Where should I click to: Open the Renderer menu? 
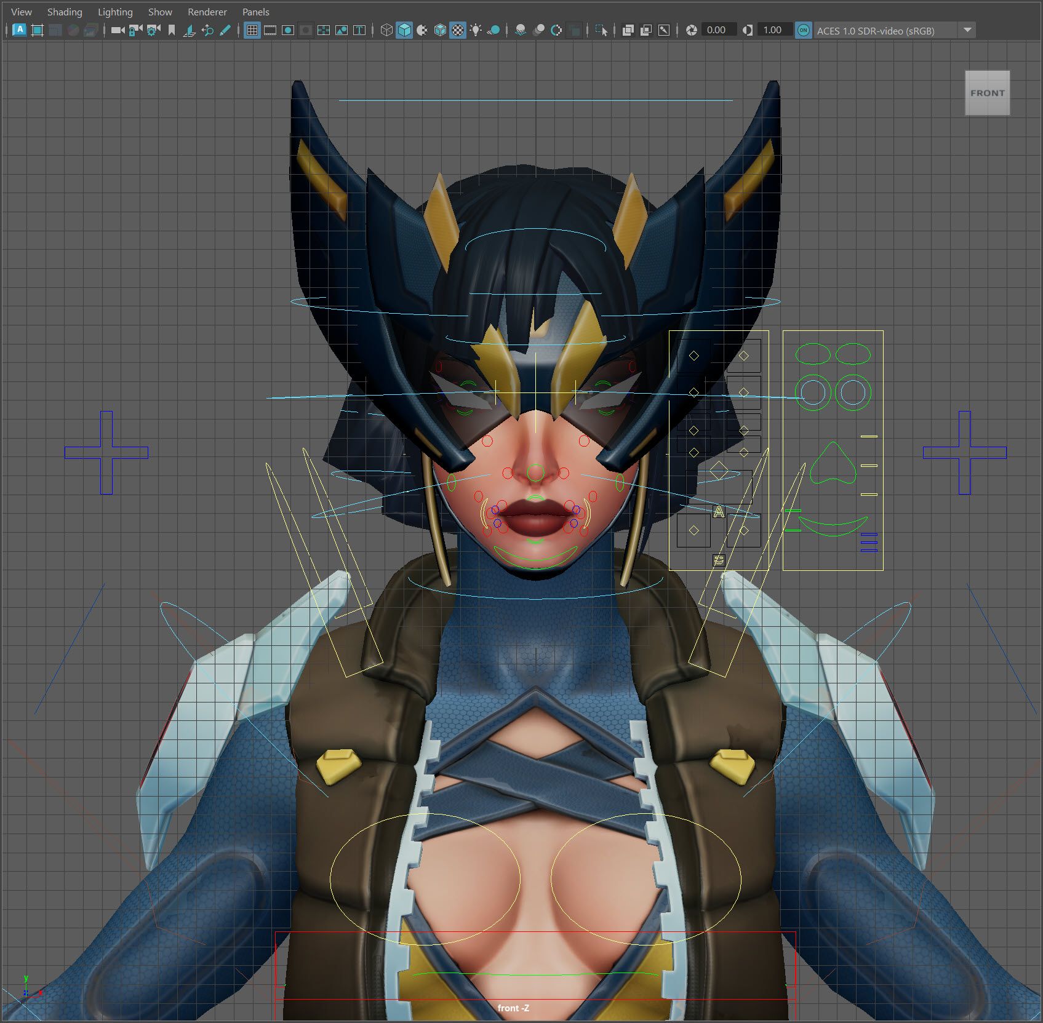[x=207, y=12]
